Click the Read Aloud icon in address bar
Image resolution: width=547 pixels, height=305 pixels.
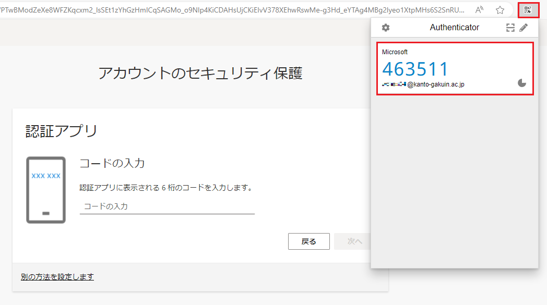click(479, 10)
